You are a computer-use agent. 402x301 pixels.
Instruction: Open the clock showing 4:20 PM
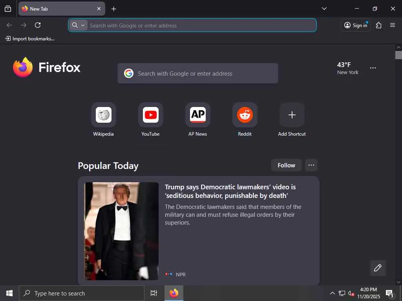pyautogui.click(x=368, y=293)
